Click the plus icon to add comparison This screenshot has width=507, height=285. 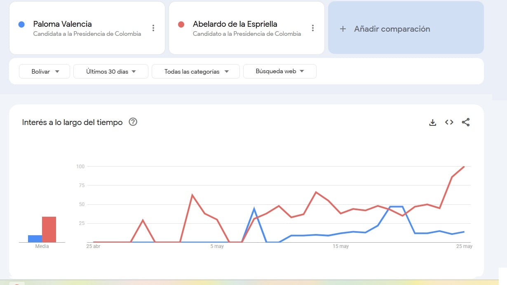[343, 29]
